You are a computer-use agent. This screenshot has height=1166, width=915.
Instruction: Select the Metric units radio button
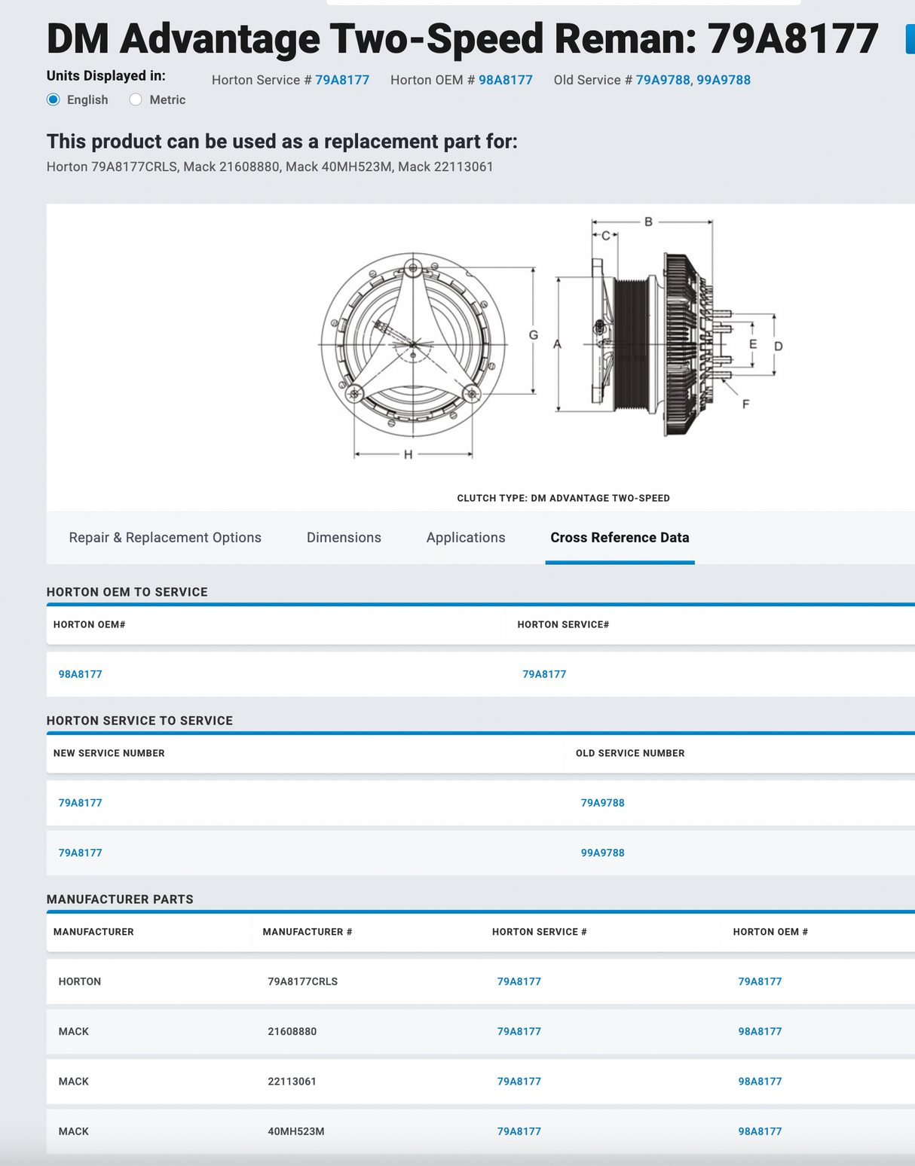pos(136,99)
